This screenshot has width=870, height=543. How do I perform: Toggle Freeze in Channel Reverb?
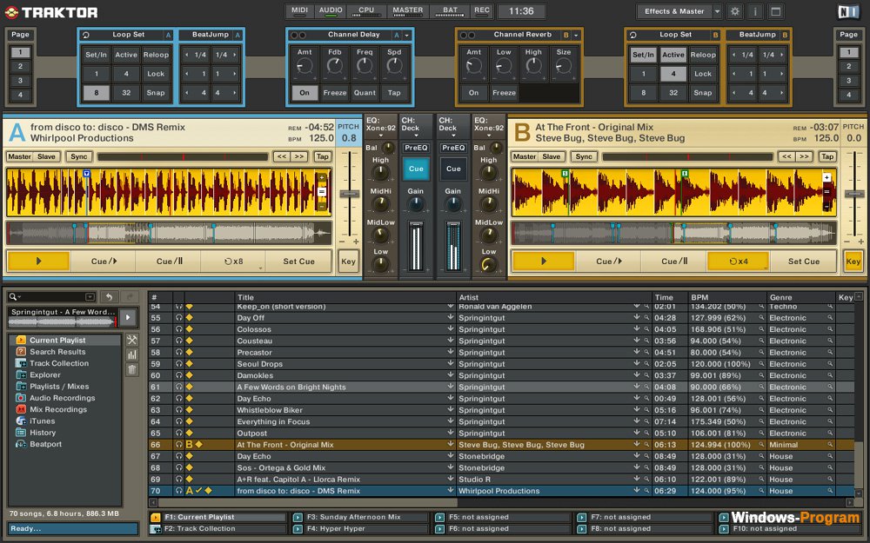coord(504,93)
